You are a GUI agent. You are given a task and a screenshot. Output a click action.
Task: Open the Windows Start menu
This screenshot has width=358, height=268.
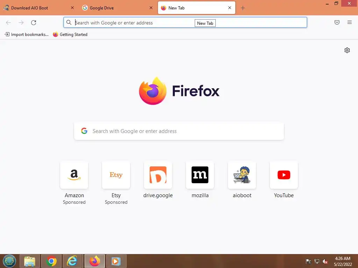tap(9, 261)
